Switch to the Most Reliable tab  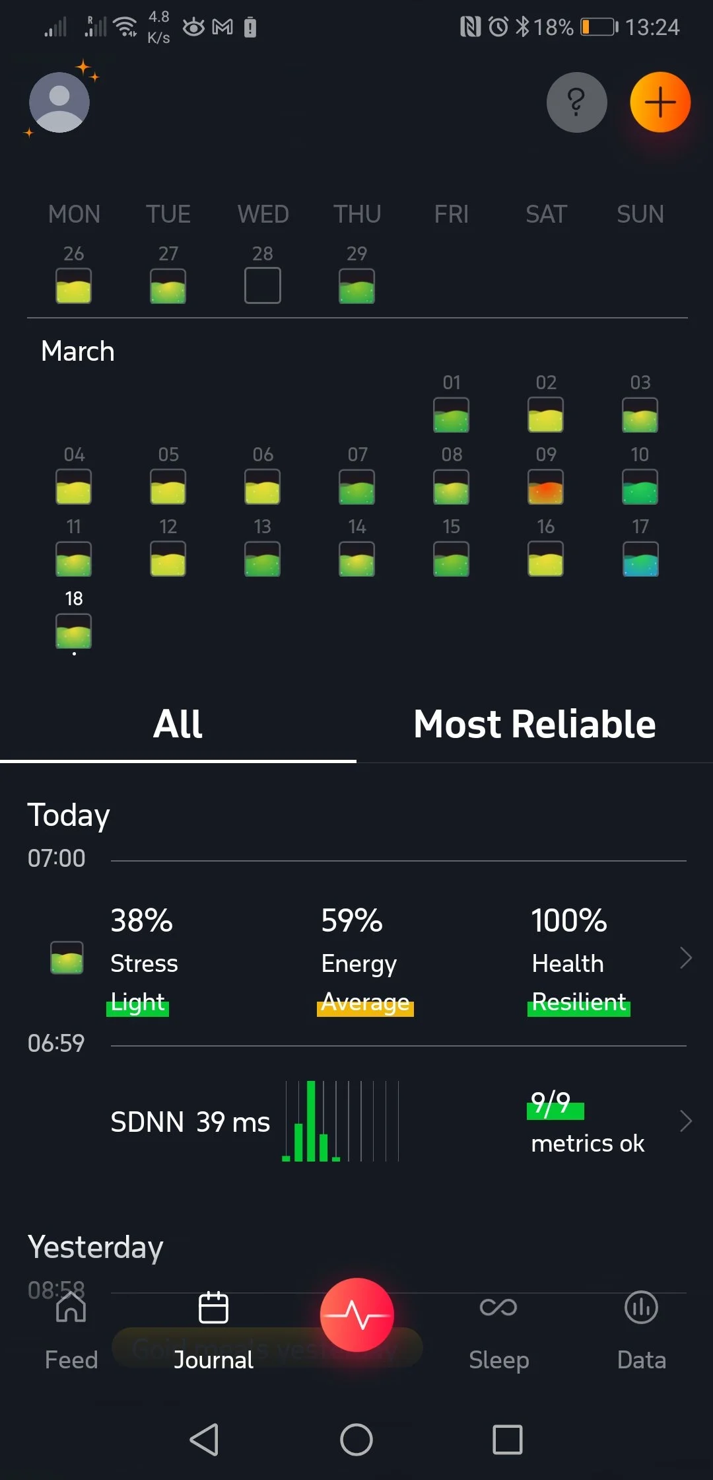[535, 724]
